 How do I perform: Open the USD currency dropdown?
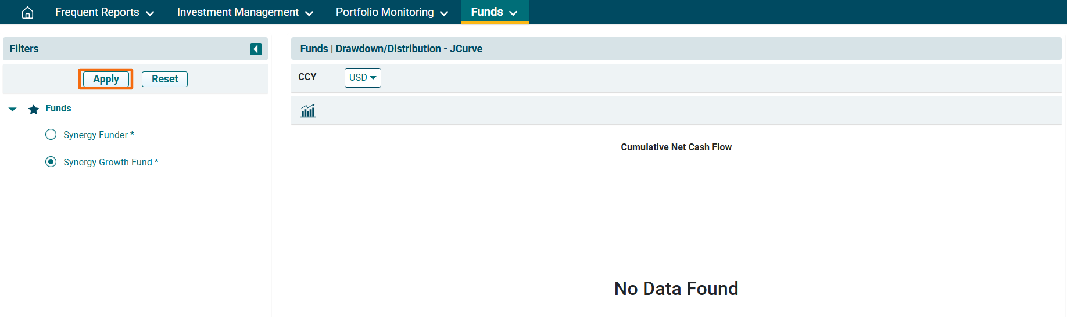click(363, 78)
